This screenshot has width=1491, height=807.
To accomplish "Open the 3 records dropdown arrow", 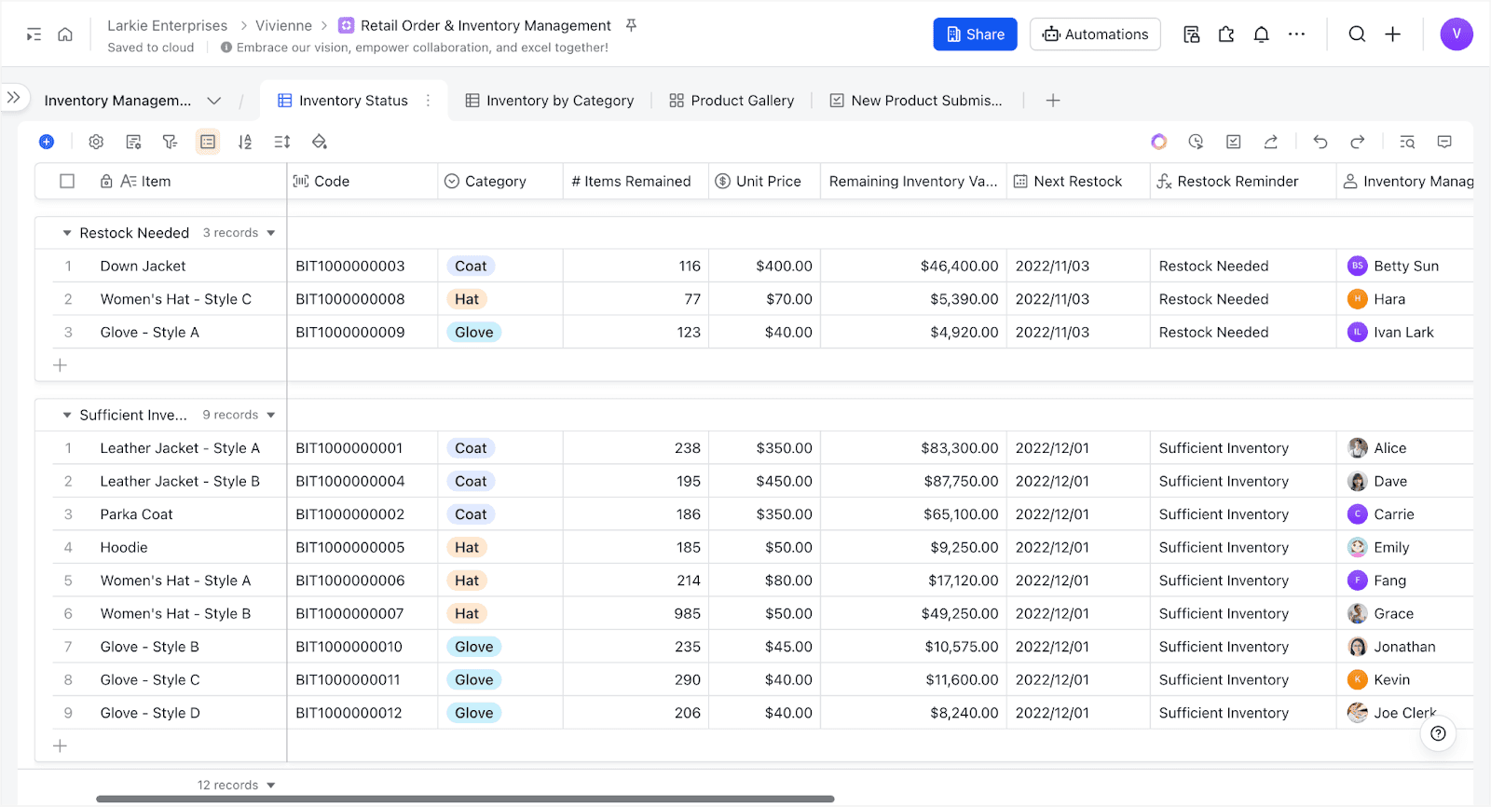I will [271, 233].
